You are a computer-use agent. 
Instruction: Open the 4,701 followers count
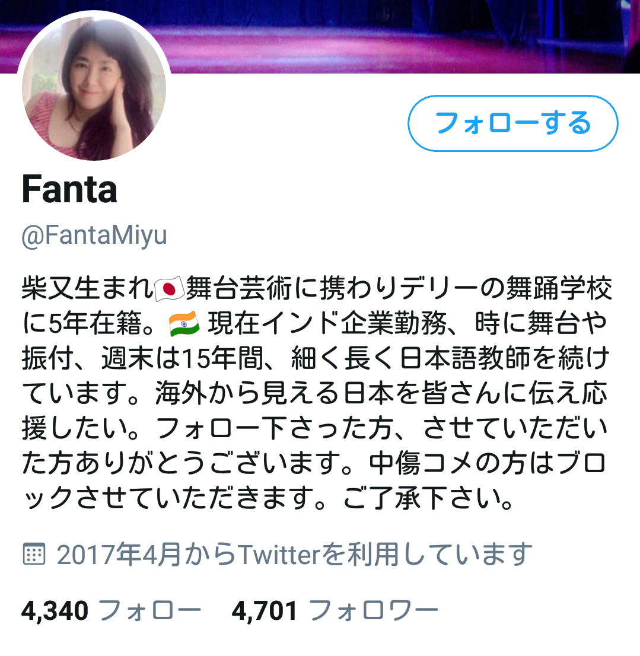[x=265, y=611]
